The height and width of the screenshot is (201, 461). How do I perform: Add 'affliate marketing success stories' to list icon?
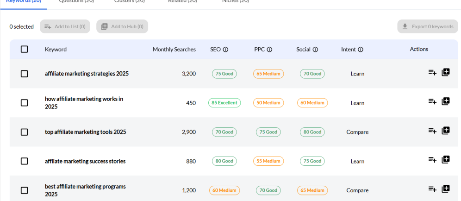tap(432, 160)
